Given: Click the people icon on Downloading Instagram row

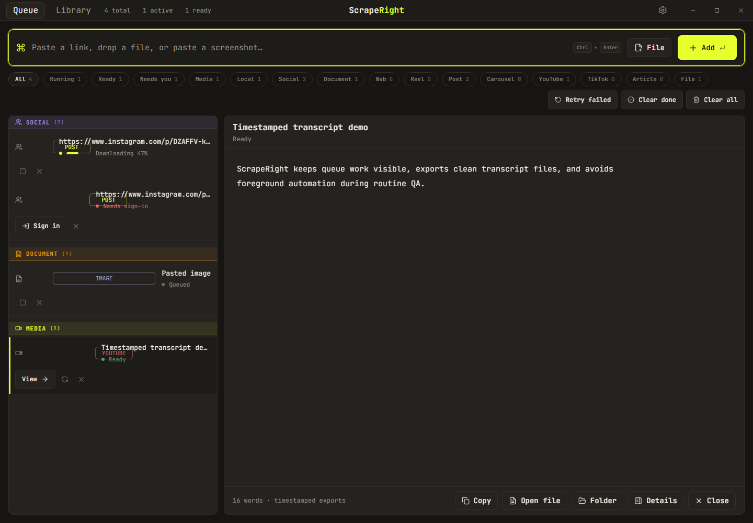Looking at the screenshot, I should pos(19,147).
